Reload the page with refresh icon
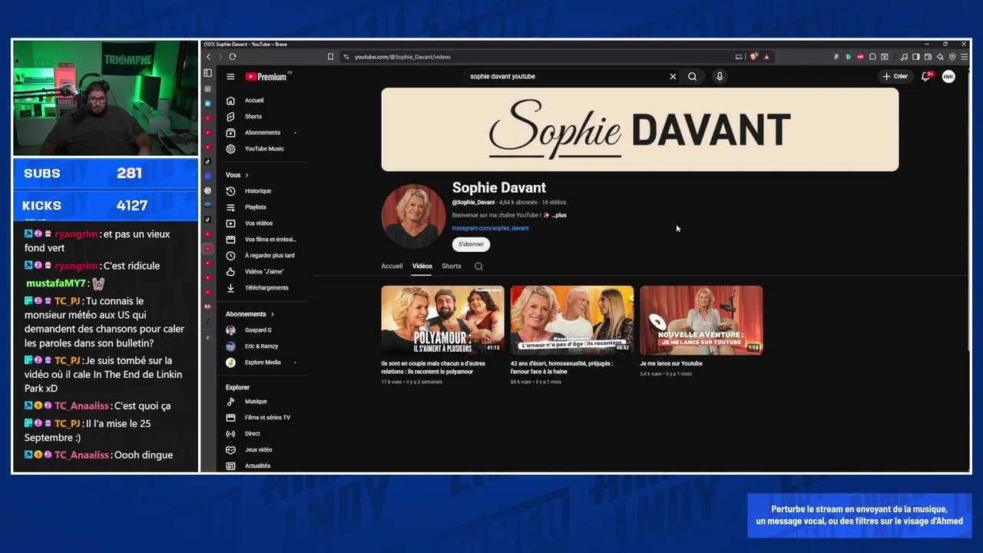The width and height of the screenshot is (983, 553). tap(233, 57)
